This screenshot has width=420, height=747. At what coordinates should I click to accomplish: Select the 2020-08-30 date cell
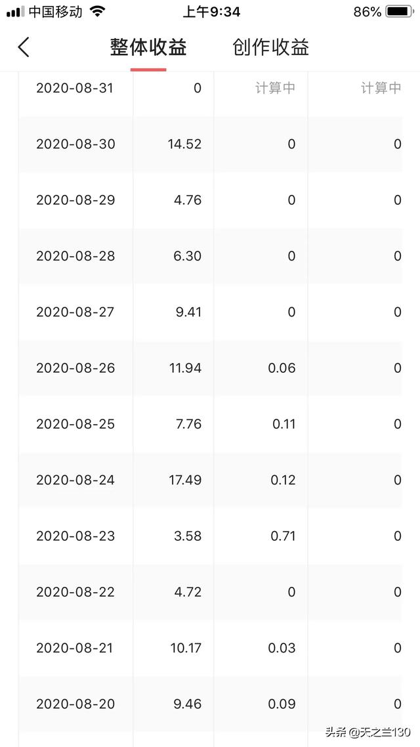(75, 144)
